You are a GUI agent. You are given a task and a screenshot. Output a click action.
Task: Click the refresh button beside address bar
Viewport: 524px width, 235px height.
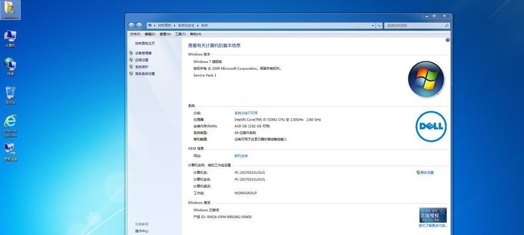pos(379,25)
